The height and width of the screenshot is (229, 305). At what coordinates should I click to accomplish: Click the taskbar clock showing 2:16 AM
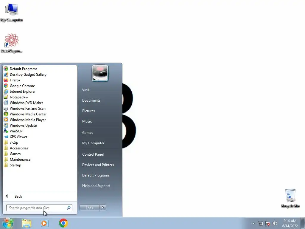(x=290, y=223)
